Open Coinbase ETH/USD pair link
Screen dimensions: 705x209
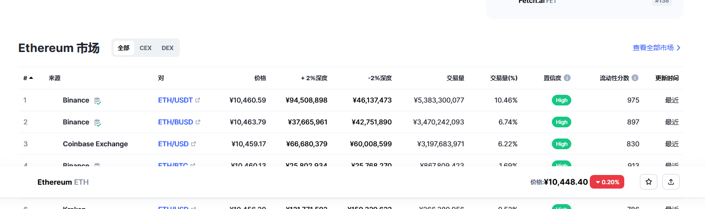click(174, 144)
